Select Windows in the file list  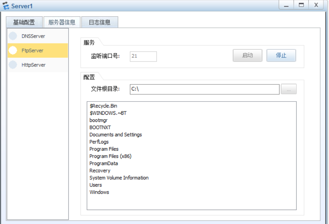pyautogui.click(x=99, y=192)
